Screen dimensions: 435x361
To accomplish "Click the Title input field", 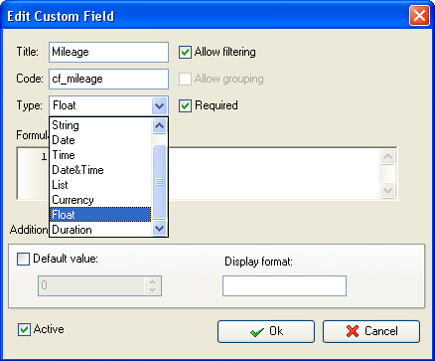I will [108, 52].
